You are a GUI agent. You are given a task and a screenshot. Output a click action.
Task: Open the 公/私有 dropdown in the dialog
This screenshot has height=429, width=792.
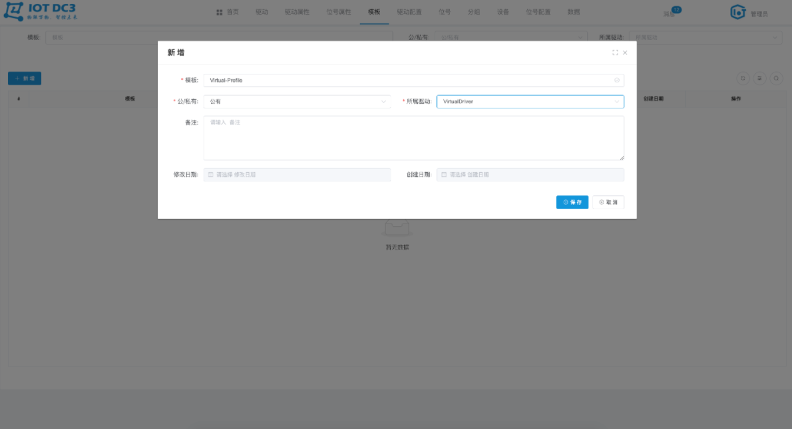(297, 102)
